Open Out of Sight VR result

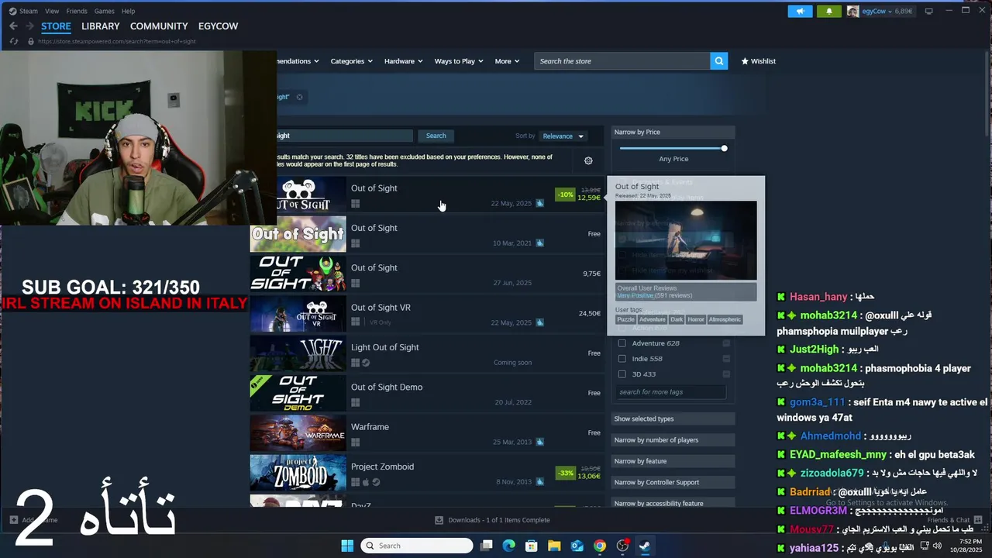[x=426, y=313]
